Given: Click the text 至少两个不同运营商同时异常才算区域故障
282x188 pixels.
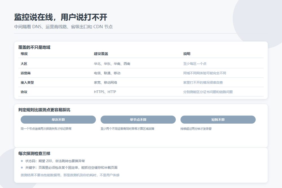Looking at the screenshot, I should pos(127,129).
